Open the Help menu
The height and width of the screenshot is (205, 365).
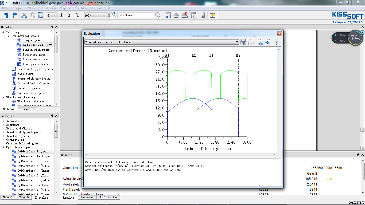coord(109,8)
